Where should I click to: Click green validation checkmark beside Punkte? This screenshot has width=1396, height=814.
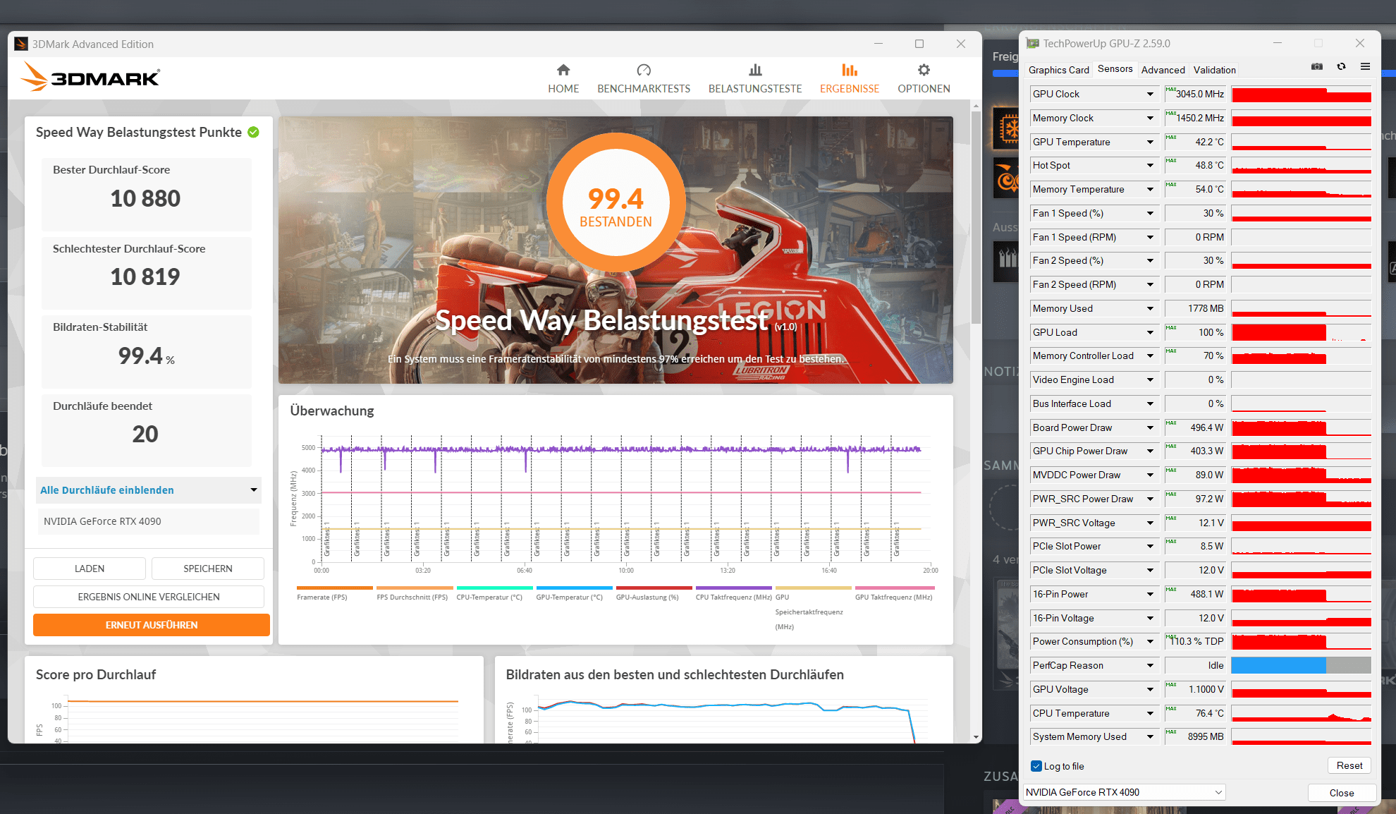254,132
